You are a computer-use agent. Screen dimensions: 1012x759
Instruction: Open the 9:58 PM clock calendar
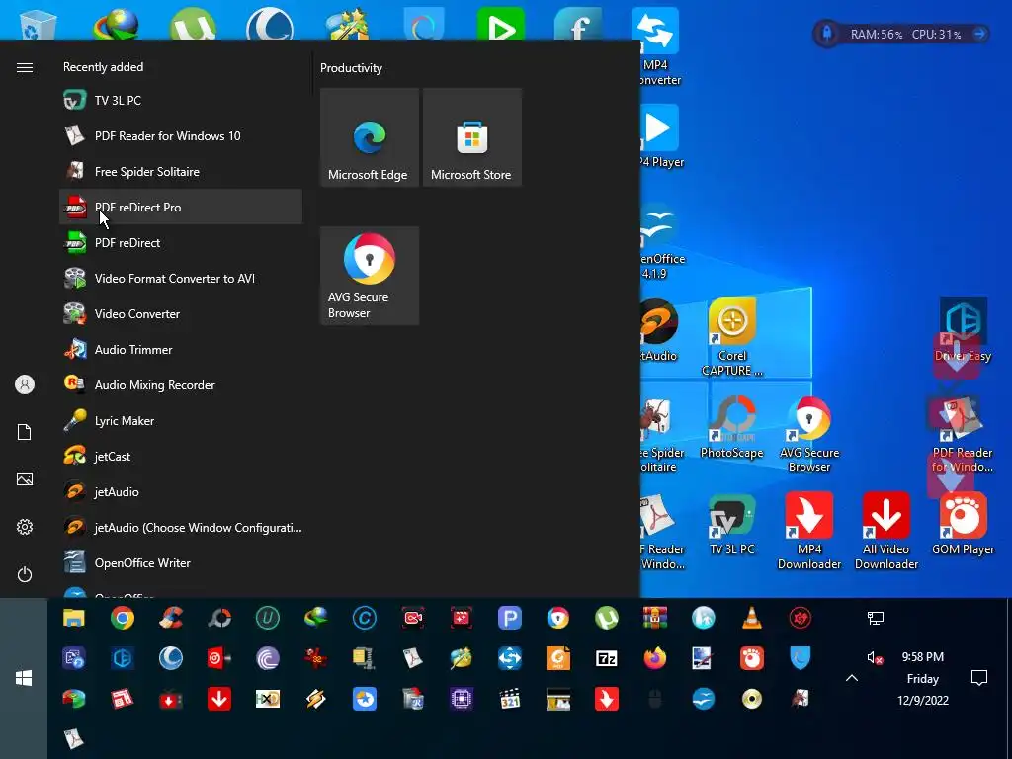923,678
